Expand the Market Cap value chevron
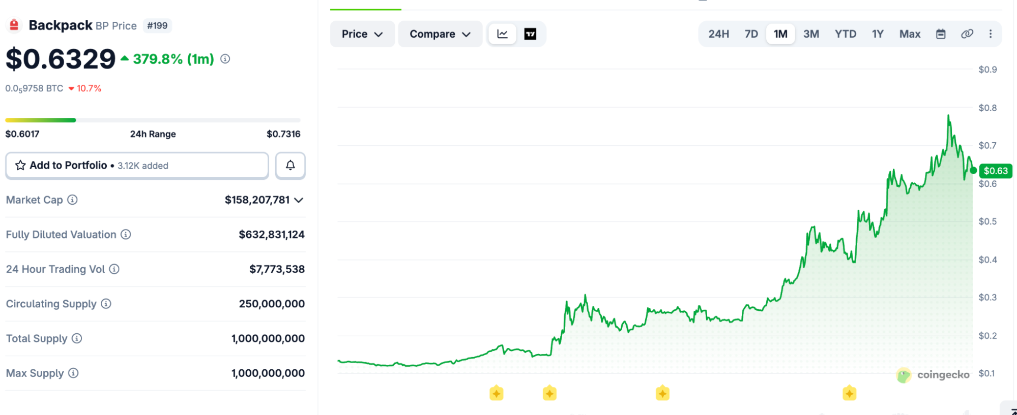Screen dimensions: 1017x415 299,200
